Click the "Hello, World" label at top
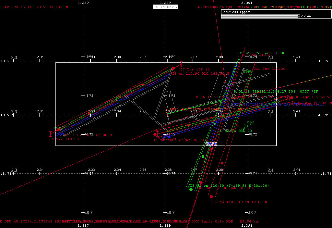 [x=166, y=7]
